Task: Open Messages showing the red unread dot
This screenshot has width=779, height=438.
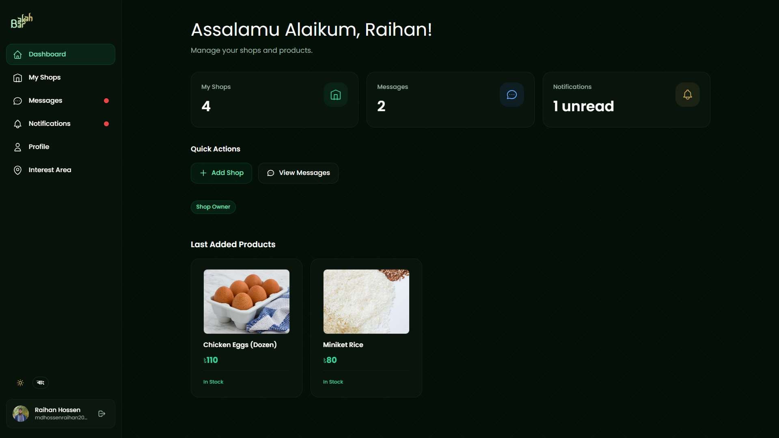Action: tap(45, 101)
